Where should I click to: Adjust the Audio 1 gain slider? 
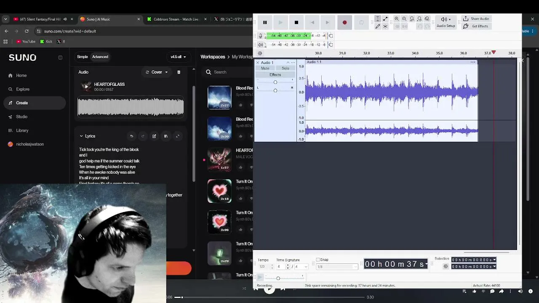(x=275, y=82)
